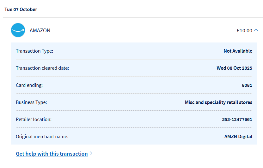Click the Card ending label
The width and height of the screenshot is (263, 168).
pyautogui.click(x=29, y=85)
